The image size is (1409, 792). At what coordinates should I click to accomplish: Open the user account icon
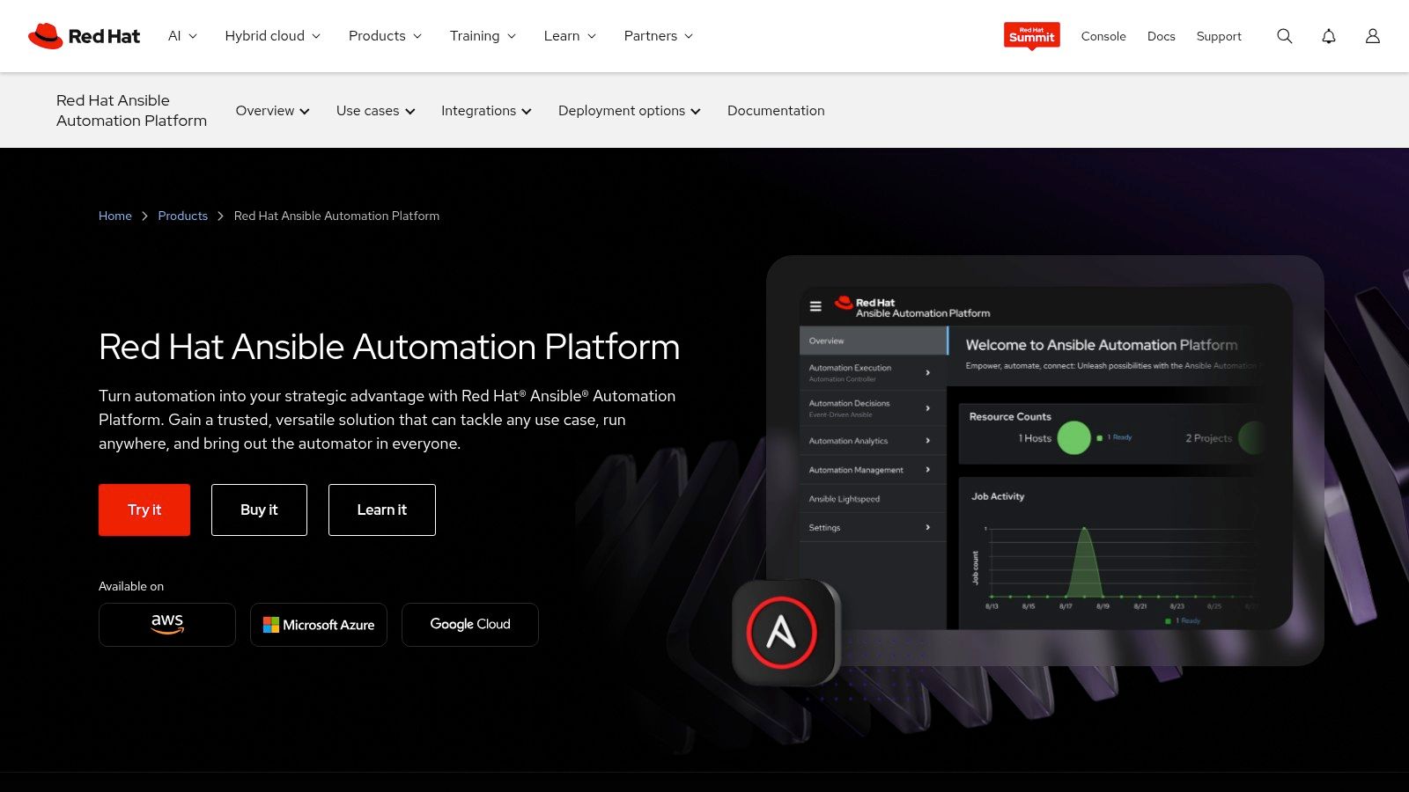pyautogui.click(x=1373, y=36)
